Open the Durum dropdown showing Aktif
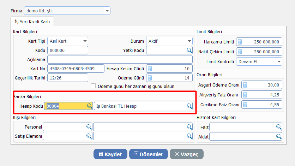 point(189,41)
